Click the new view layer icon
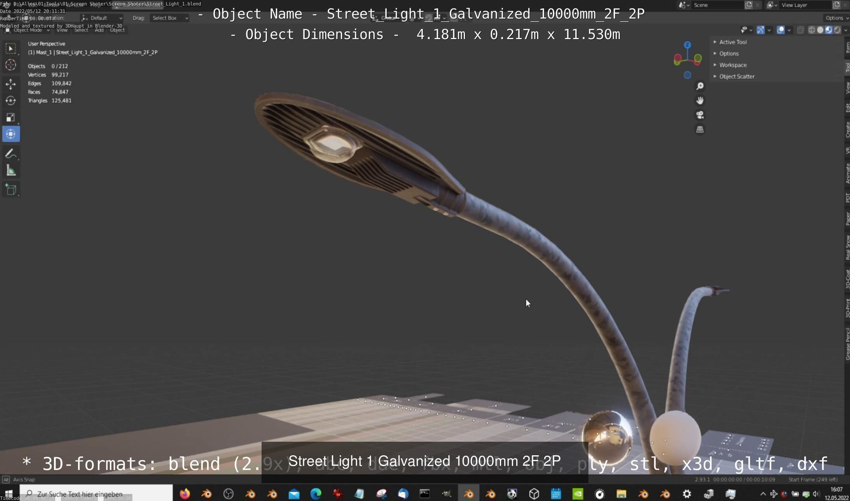 (x=836, y=5)
